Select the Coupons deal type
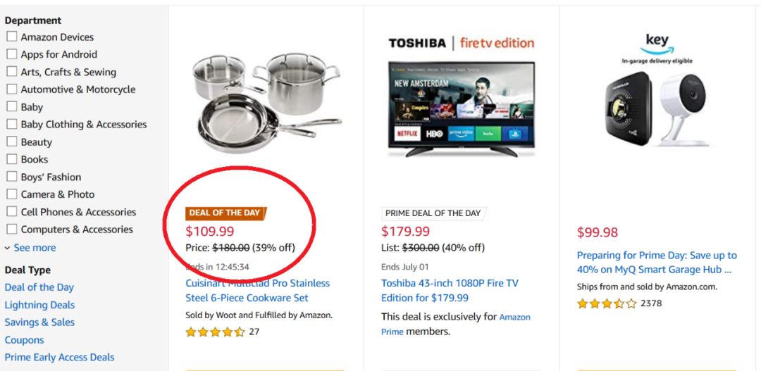This screenshot has width=761, height=371. click(x=24, y=340)
